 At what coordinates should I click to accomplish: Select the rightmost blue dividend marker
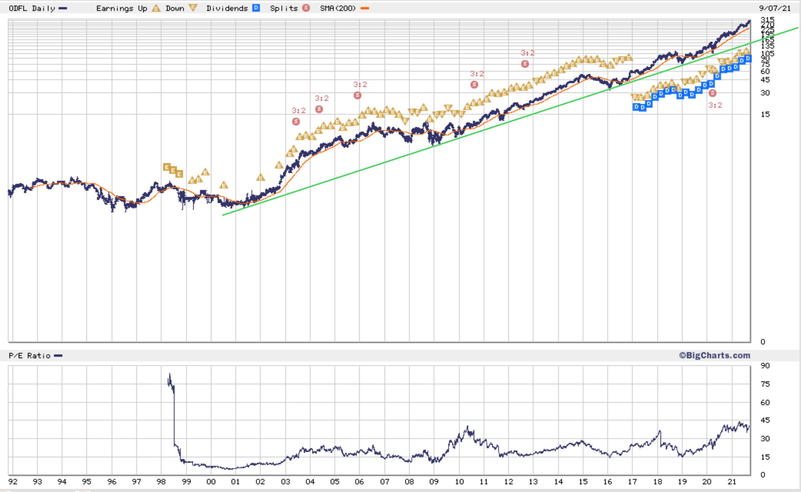coord(748,59)
